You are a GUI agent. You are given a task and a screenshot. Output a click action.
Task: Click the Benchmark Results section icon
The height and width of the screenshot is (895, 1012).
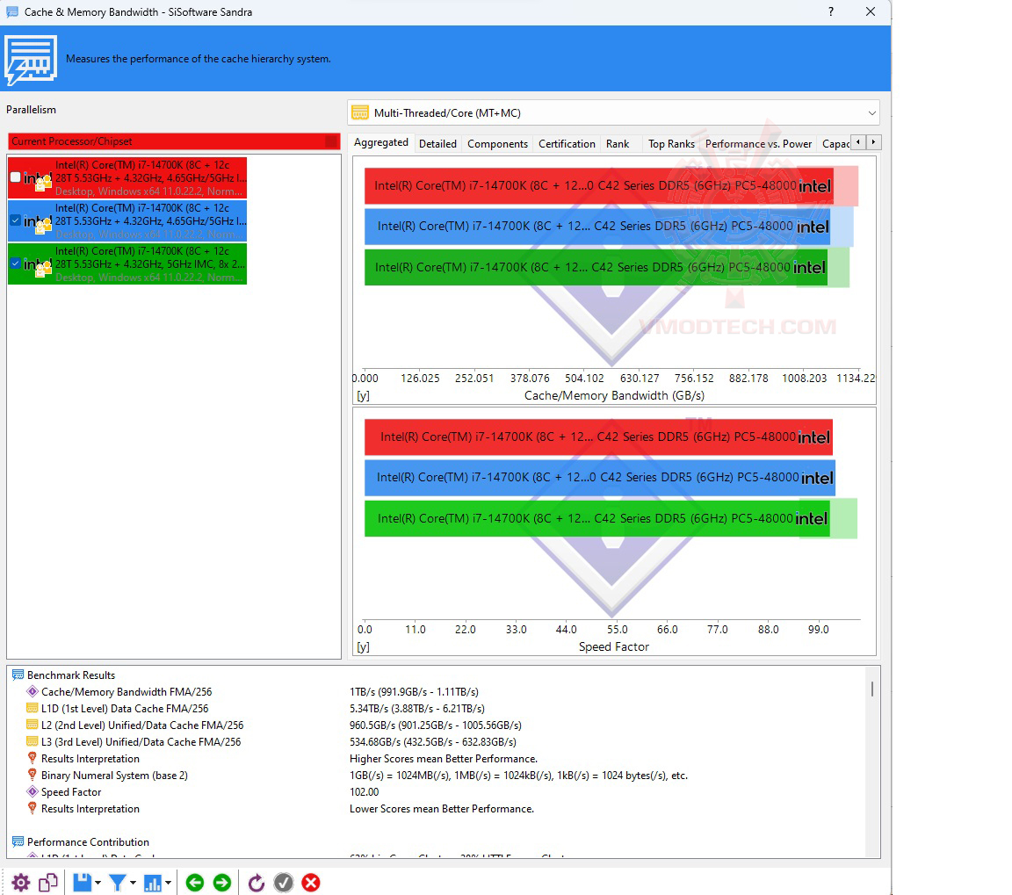click(x=18, y=675)
